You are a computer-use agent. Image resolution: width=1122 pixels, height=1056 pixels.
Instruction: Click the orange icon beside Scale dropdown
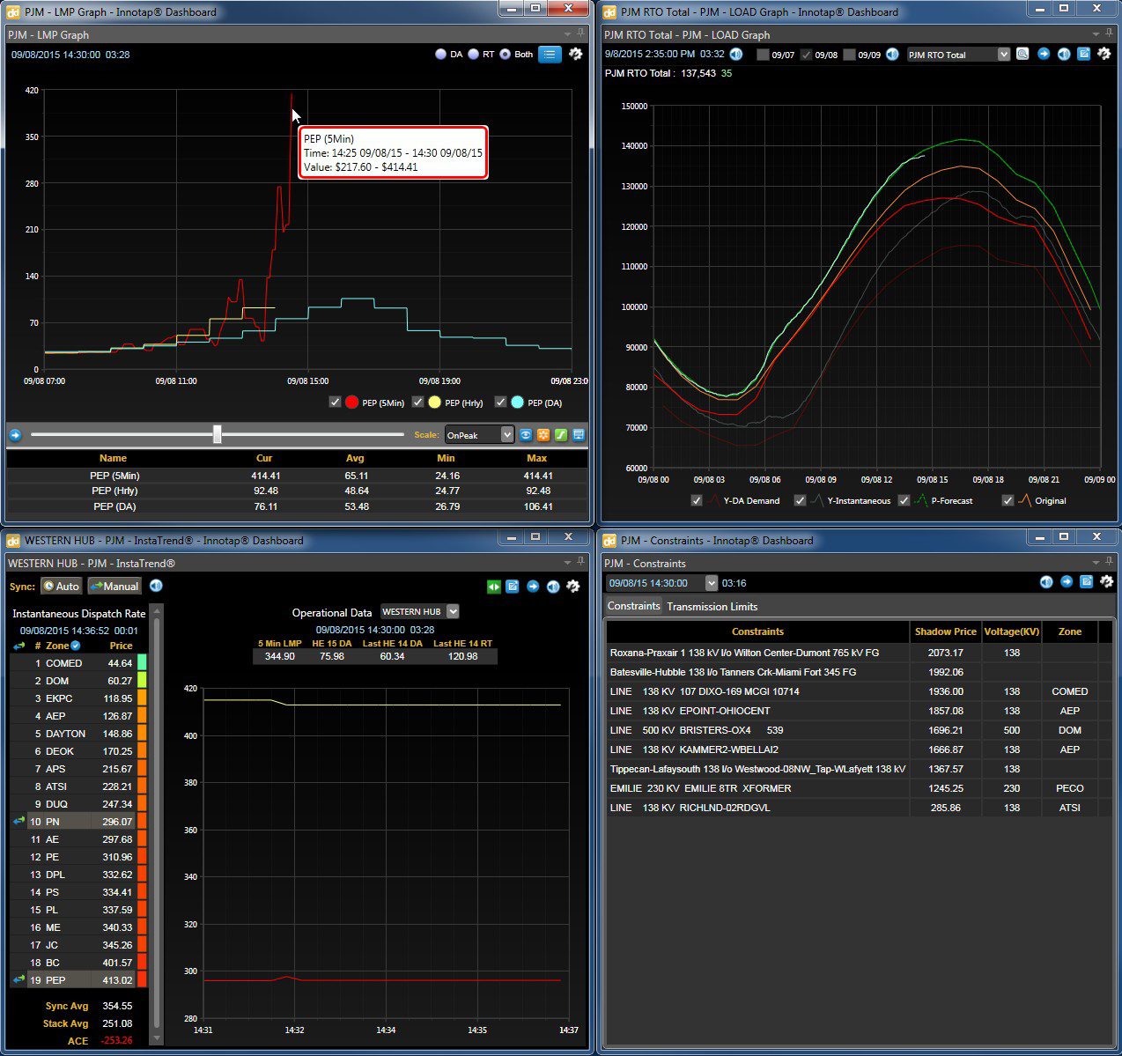[543, 435]
